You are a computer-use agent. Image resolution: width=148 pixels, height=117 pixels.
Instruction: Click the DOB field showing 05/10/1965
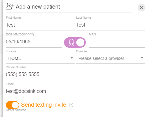(x=34, y=42)
